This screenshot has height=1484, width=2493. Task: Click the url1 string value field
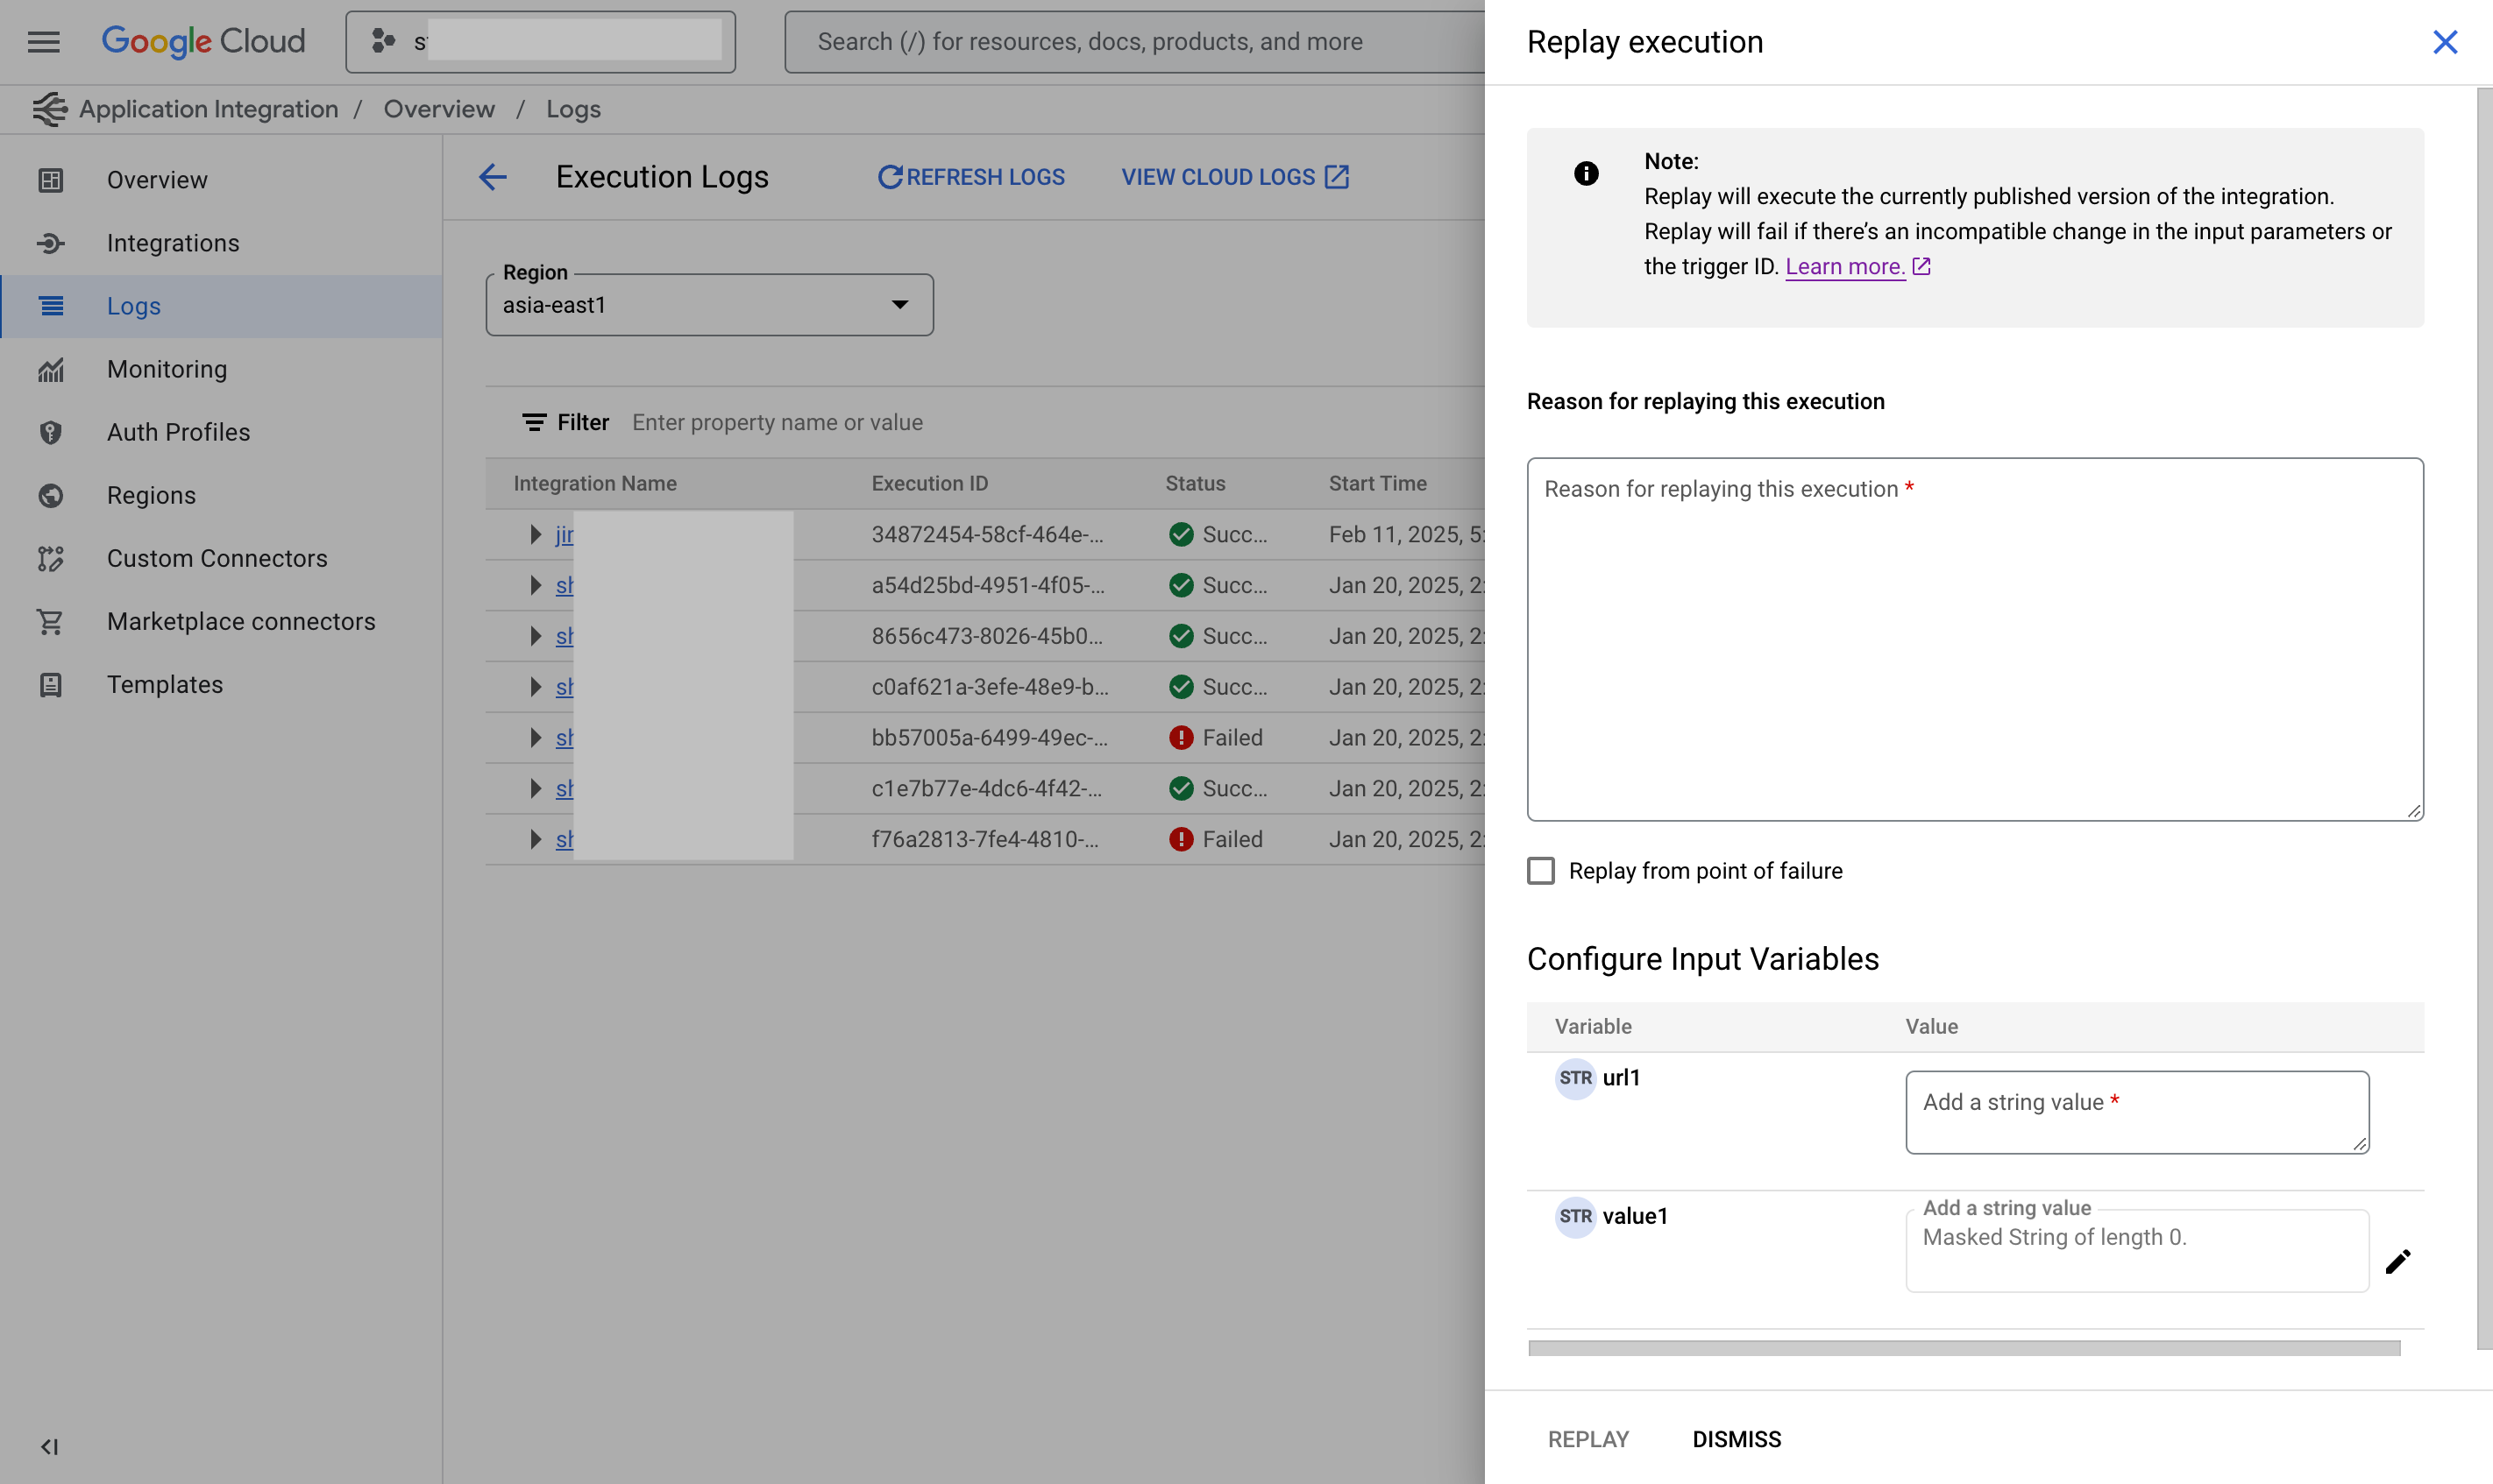(x=2136, y=1112)
